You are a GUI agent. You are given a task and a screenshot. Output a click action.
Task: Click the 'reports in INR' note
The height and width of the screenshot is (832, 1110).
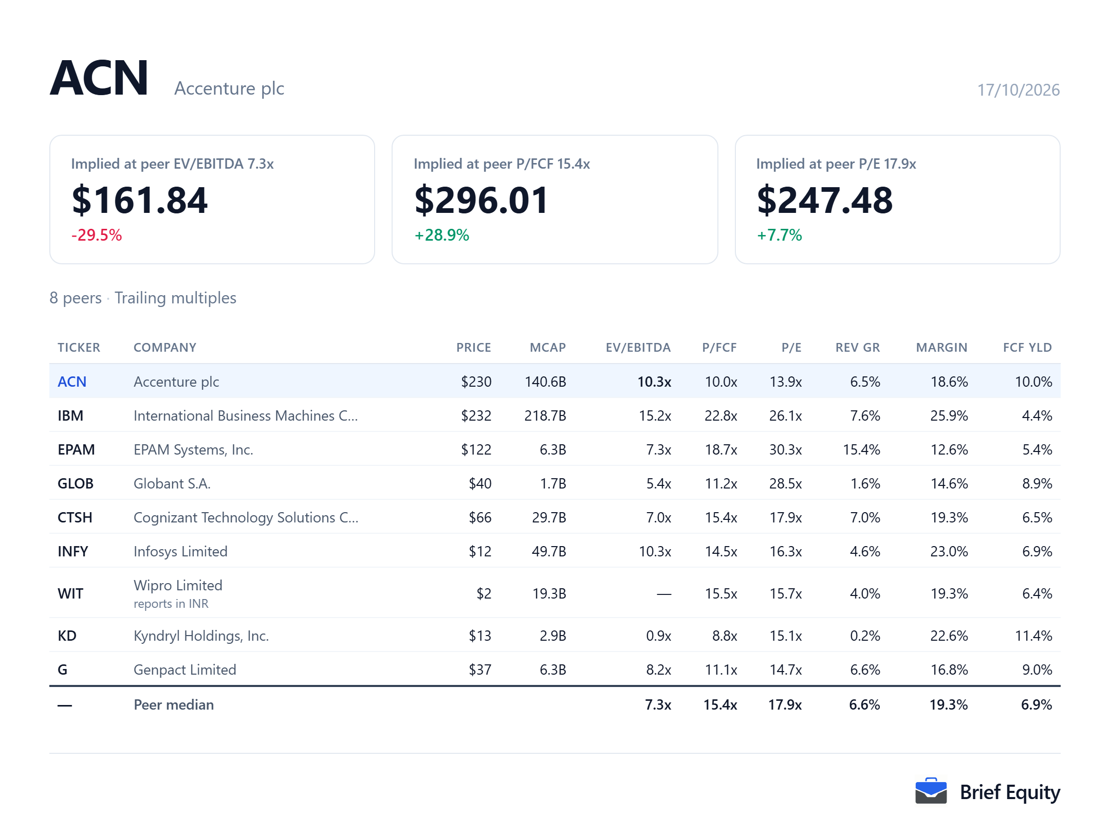[171, 604]
